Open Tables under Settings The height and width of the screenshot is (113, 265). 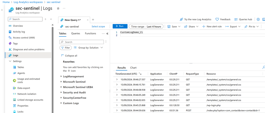tap(21, 67)
